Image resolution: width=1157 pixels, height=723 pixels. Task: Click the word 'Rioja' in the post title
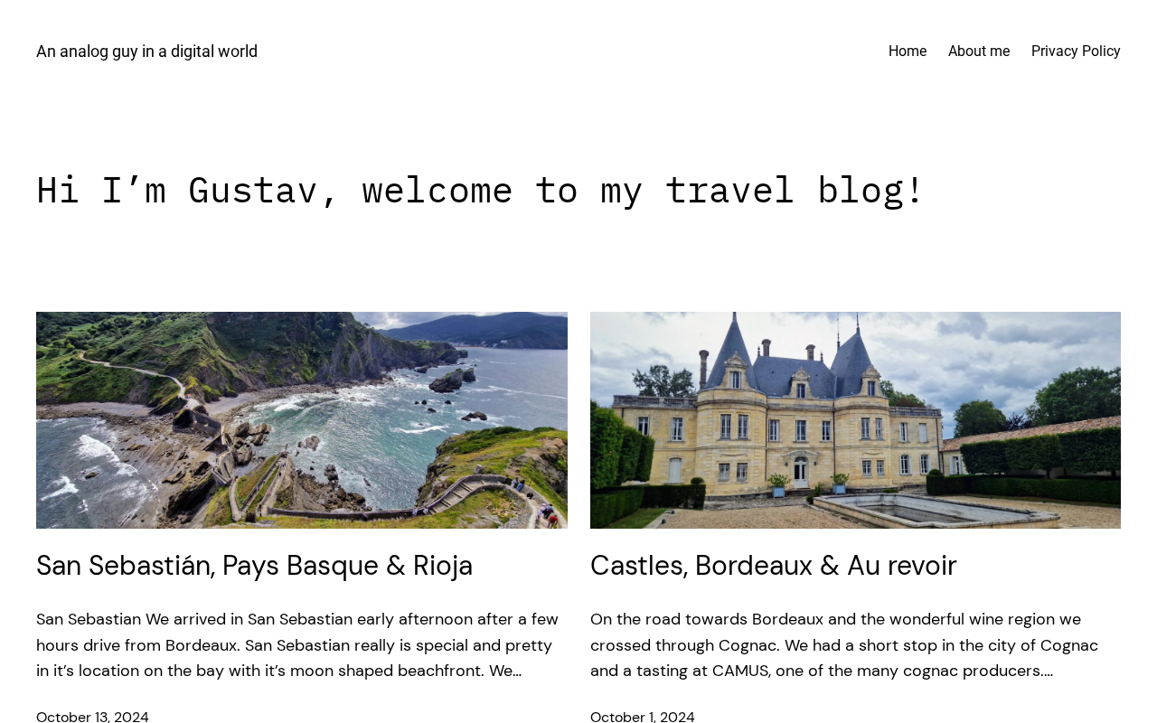[443, 566]
